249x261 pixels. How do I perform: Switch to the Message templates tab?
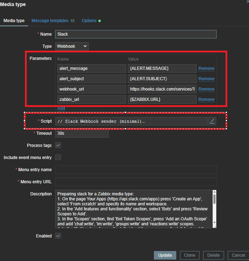tap(53, 21)
